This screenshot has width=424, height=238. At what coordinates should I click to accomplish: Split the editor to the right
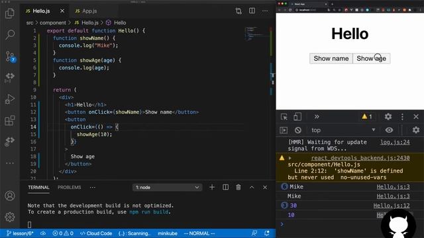252,11
